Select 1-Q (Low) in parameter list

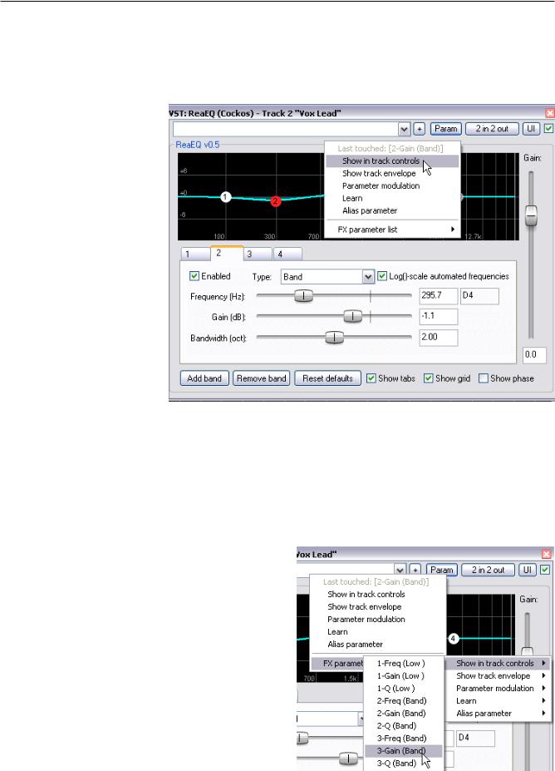click(x=404, y=689)
